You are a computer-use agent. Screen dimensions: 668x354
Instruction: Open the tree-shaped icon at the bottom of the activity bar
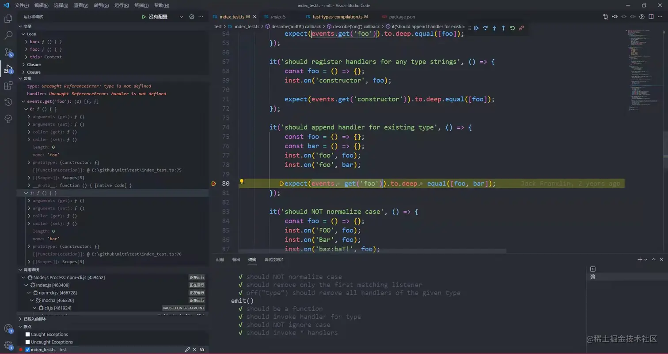coord(8,119)
